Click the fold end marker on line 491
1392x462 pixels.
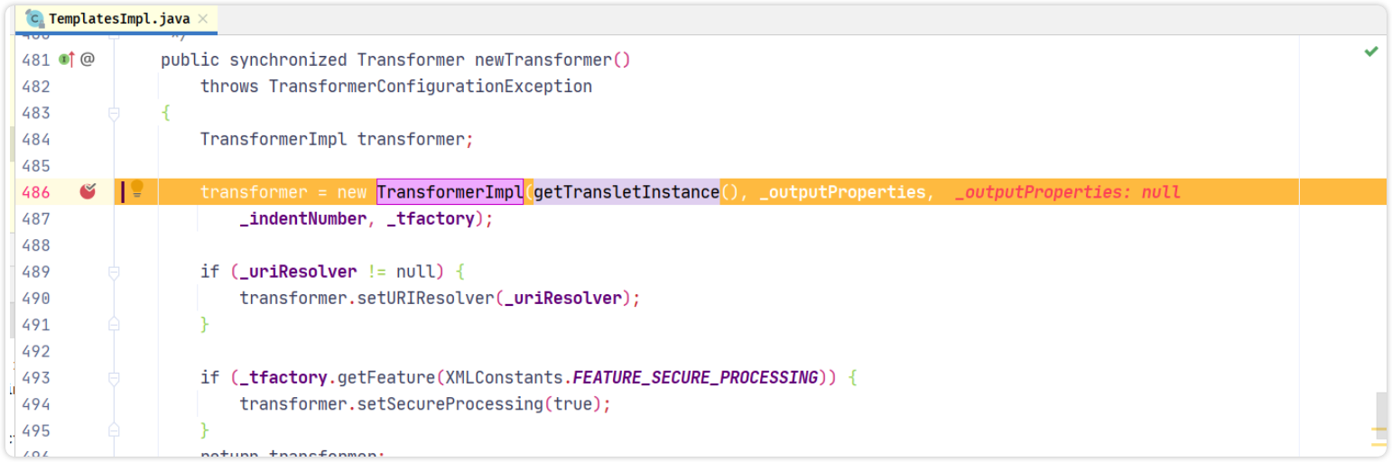[114, 324]
